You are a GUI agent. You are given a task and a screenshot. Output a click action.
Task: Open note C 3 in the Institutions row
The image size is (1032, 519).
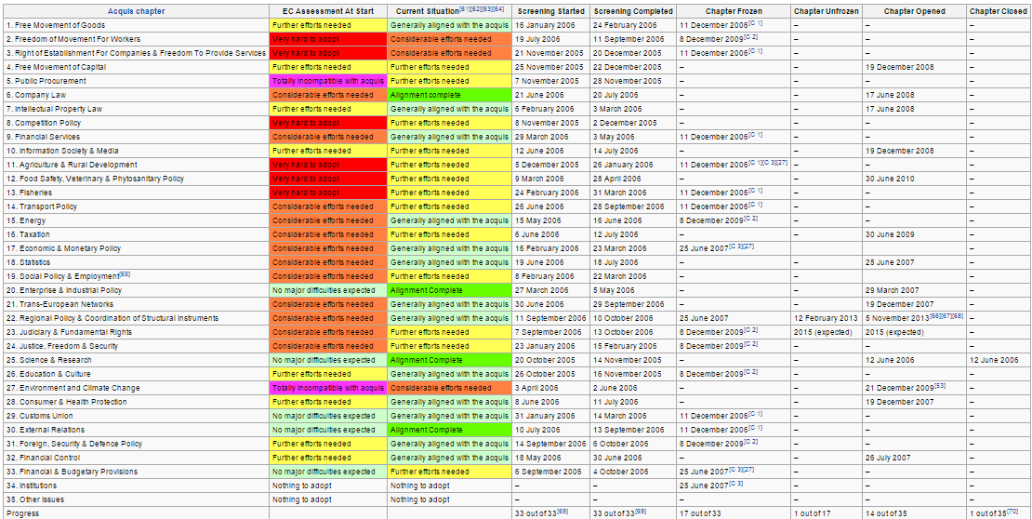pos(736,484)
